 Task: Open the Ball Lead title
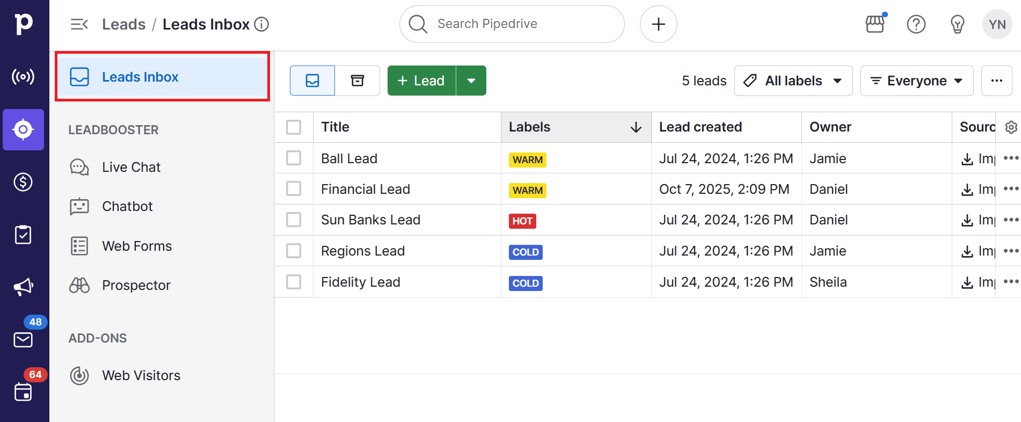349,158
